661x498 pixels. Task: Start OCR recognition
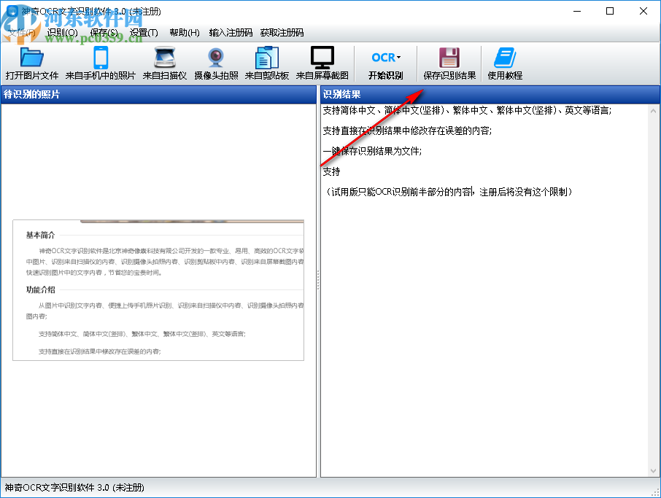click(x=385, y=63)
